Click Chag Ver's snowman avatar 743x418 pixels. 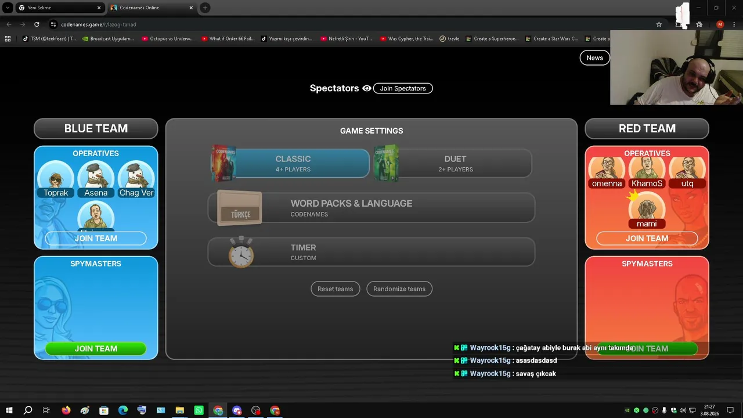[136, 175]
